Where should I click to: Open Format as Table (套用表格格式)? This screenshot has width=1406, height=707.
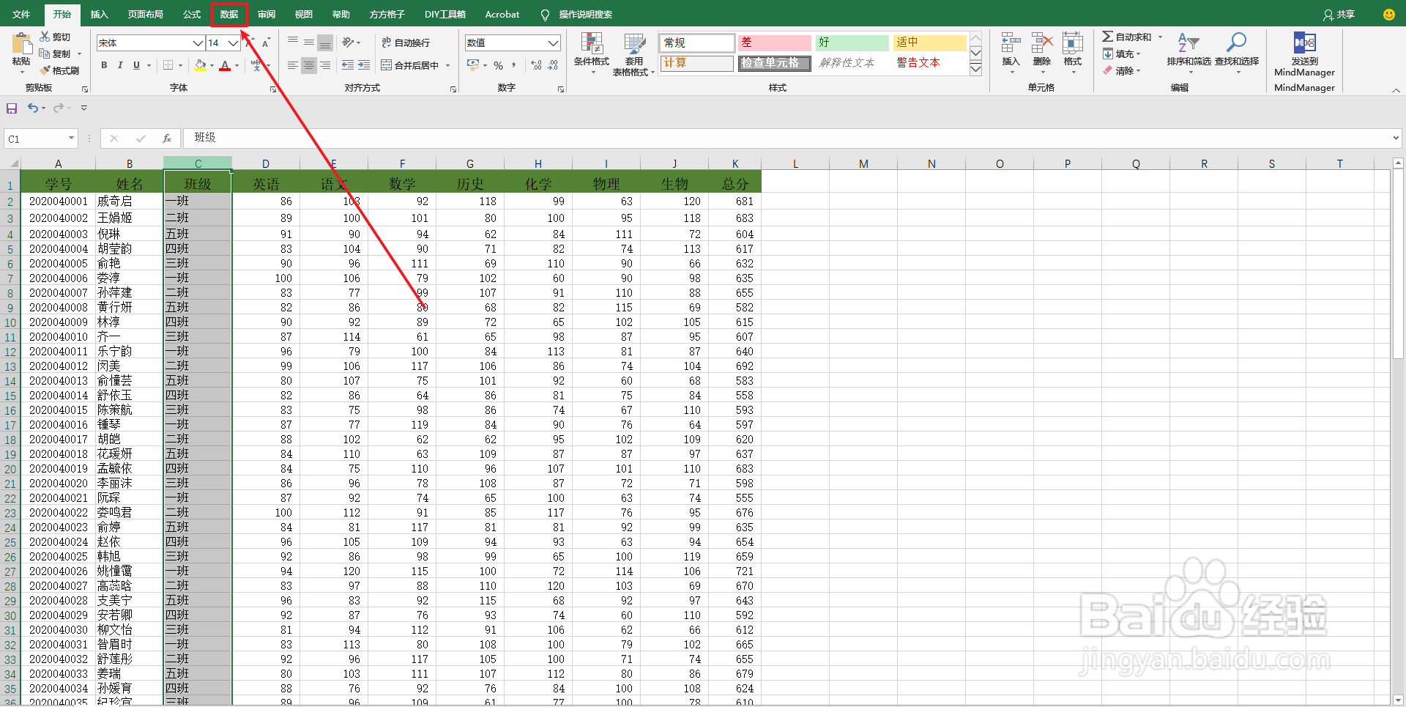[633, 55]
